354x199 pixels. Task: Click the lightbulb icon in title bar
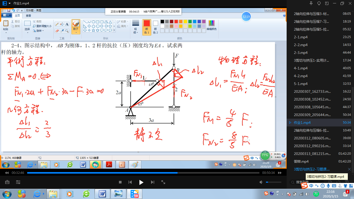point(319,3)
